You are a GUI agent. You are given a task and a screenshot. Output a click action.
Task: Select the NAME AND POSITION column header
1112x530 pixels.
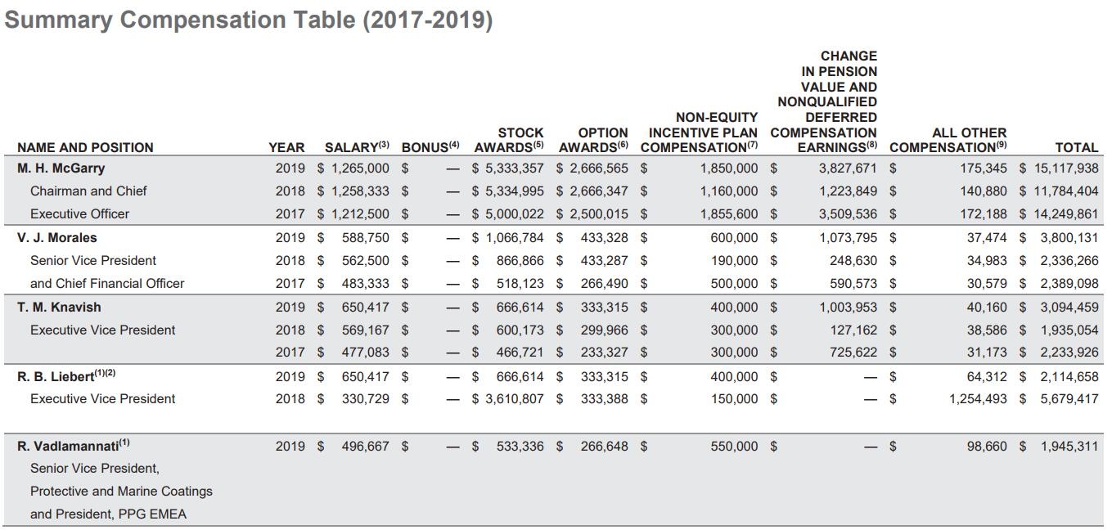[x=85, y=147]
